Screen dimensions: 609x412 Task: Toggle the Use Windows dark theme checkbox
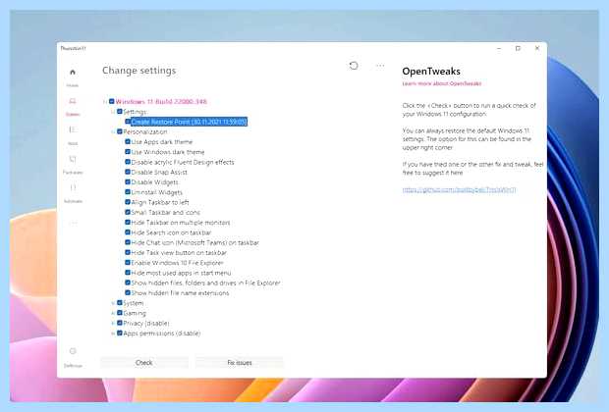(128, 152)
